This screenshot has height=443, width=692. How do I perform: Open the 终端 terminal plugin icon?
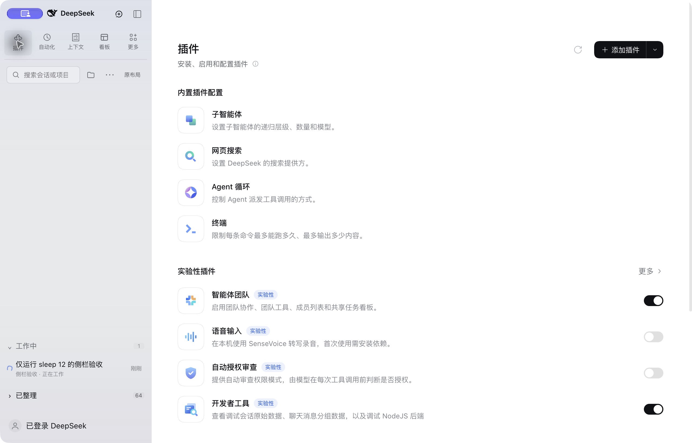[191, 229]
